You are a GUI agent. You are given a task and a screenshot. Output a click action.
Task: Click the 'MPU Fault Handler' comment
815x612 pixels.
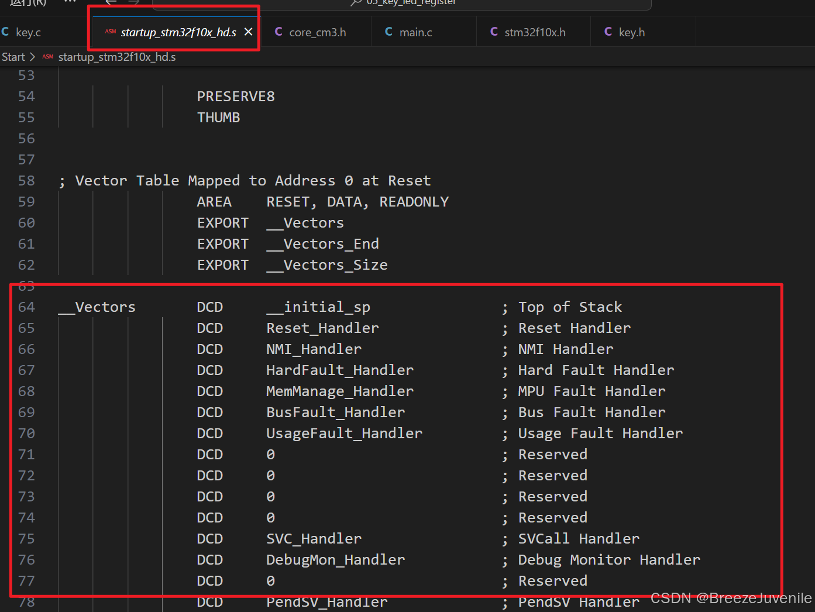(x=592, y=391)
